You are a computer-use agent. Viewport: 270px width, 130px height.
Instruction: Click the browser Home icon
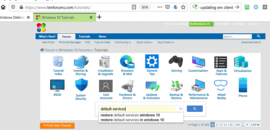pos(3,7)
